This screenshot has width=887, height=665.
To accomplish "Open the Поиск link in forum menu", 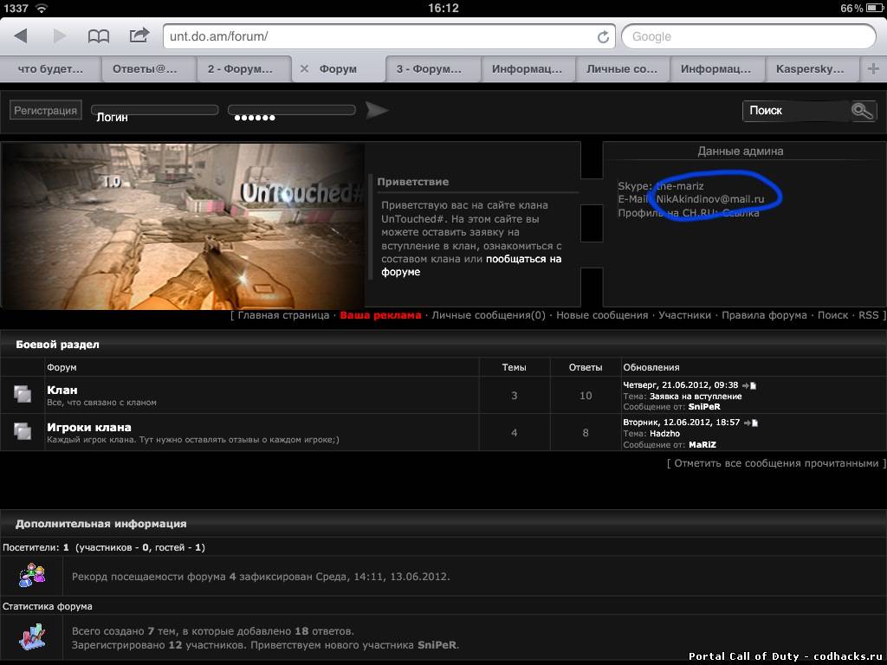I will coord(832,315).
